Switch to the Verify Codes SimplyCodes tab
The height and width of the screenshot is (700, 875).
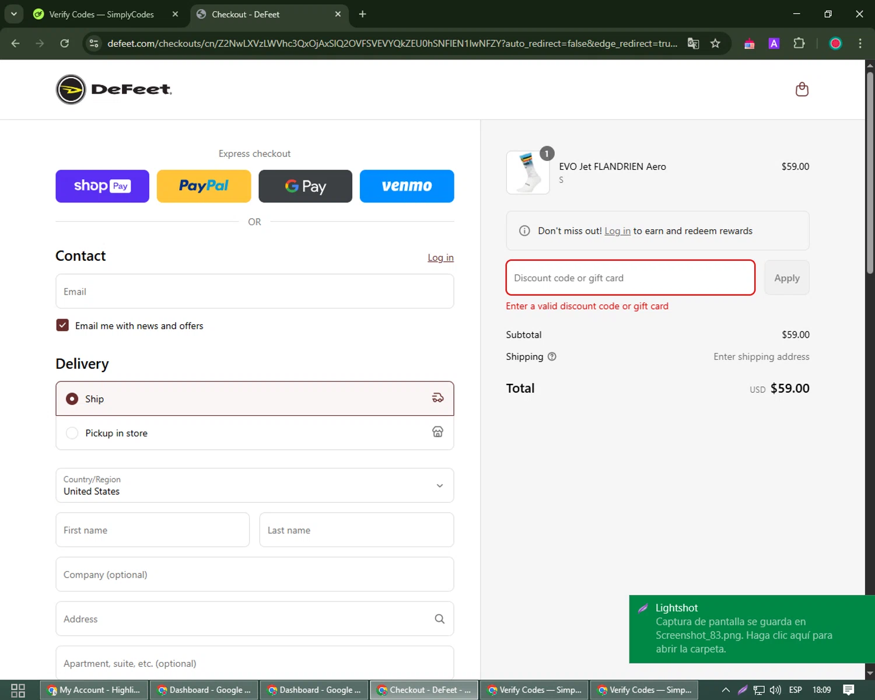101,14
